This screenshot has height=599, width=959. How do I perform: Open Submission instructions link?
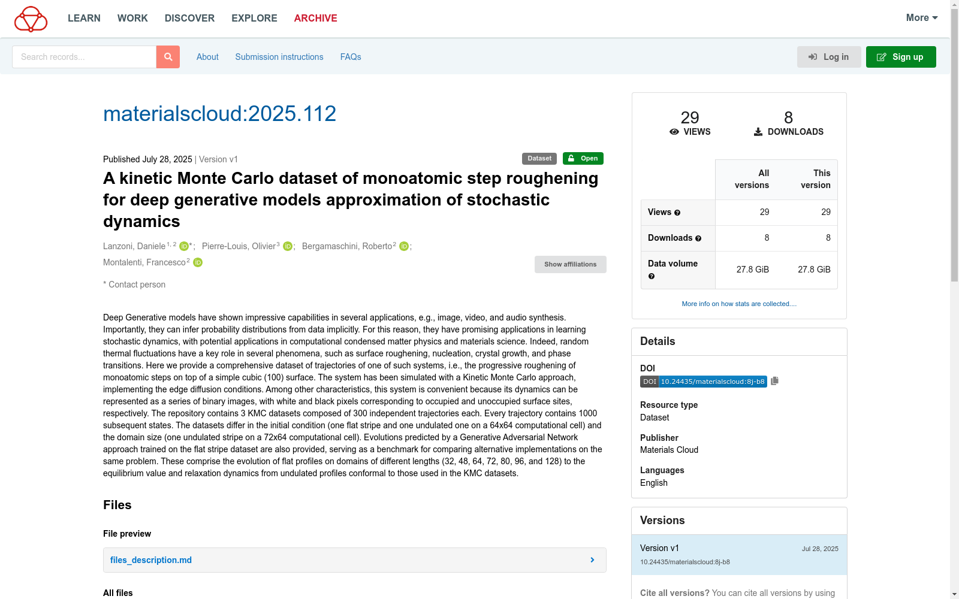tap(279, 57)
